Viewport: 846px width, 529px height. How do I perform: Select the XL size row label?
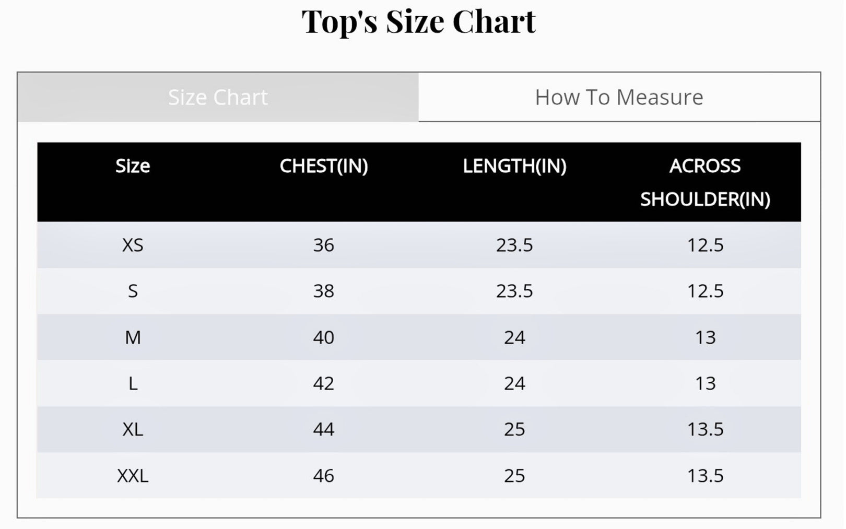[x=133, y=429]
